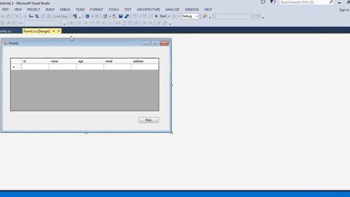Switch to the Form1.cs code tab
This screenshot has width=350, height=197.
pyautogui.click(x=5, y=31)
